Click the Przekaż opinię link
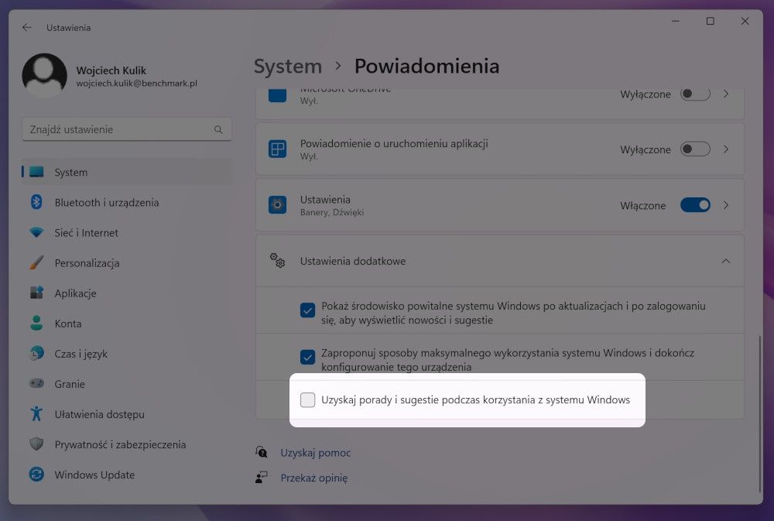774x521 pixels. (314, 478)
